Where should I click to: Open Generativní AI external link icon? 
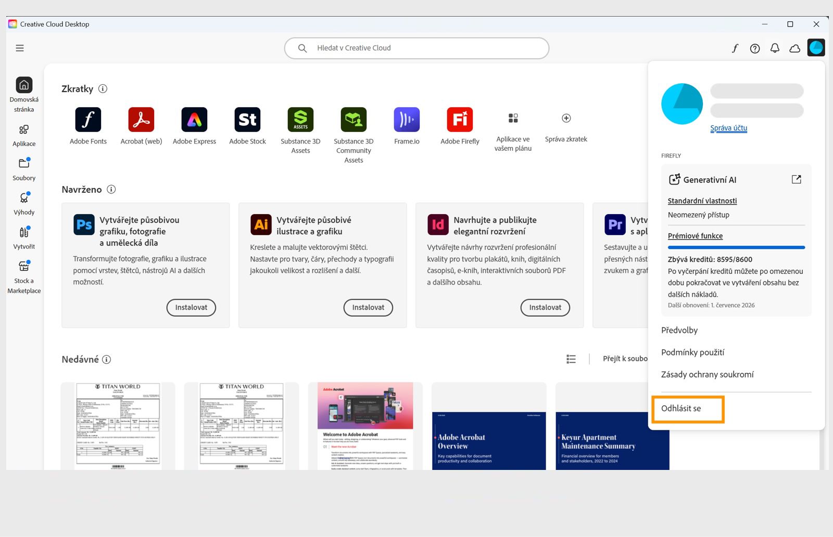coord(796,179)
